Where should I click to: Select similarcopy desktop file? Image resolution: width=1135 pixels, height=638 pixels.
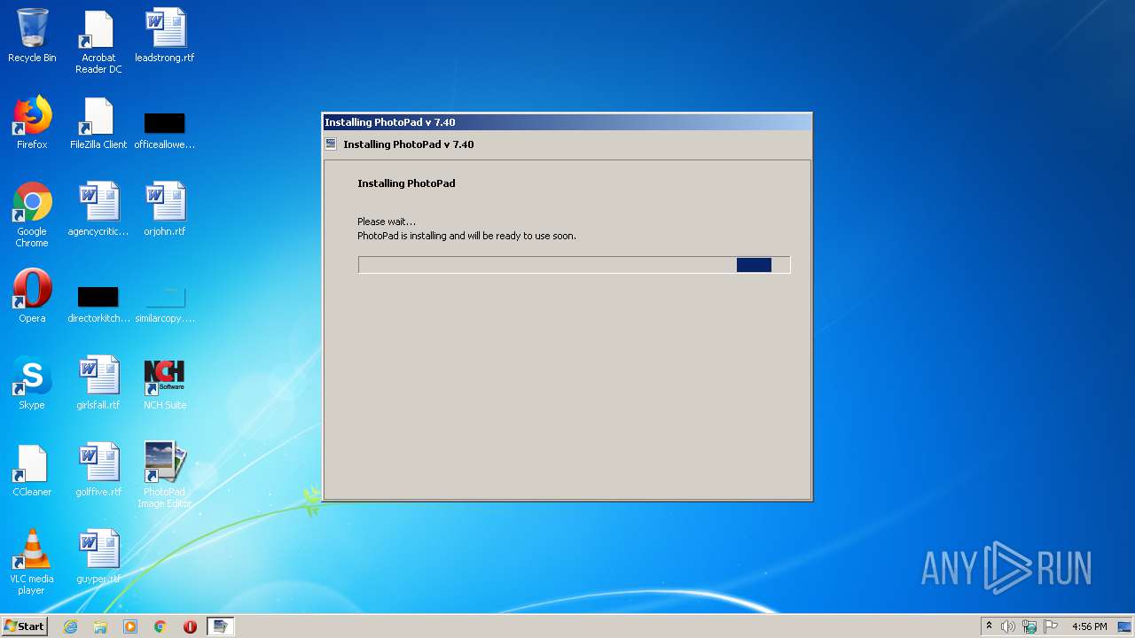165,303
